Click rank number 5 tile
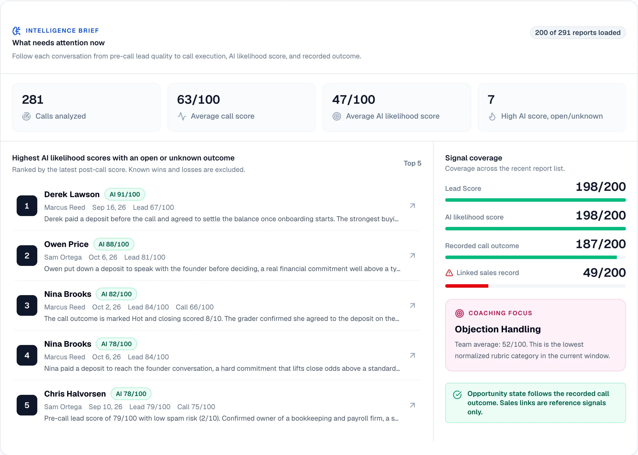 pos(27,405)
